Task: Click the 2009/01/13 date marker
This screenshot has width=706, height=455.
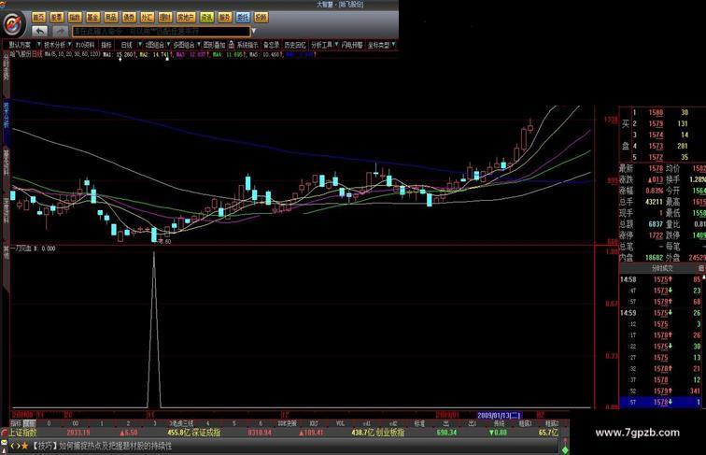Action: tap(499, 415)
